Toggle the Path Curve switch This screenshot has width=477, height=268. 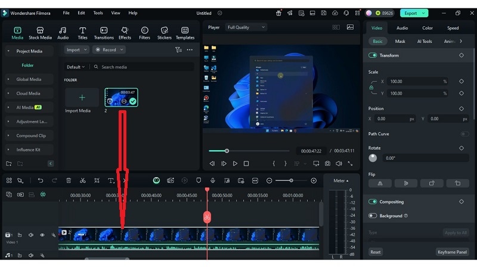464,134
